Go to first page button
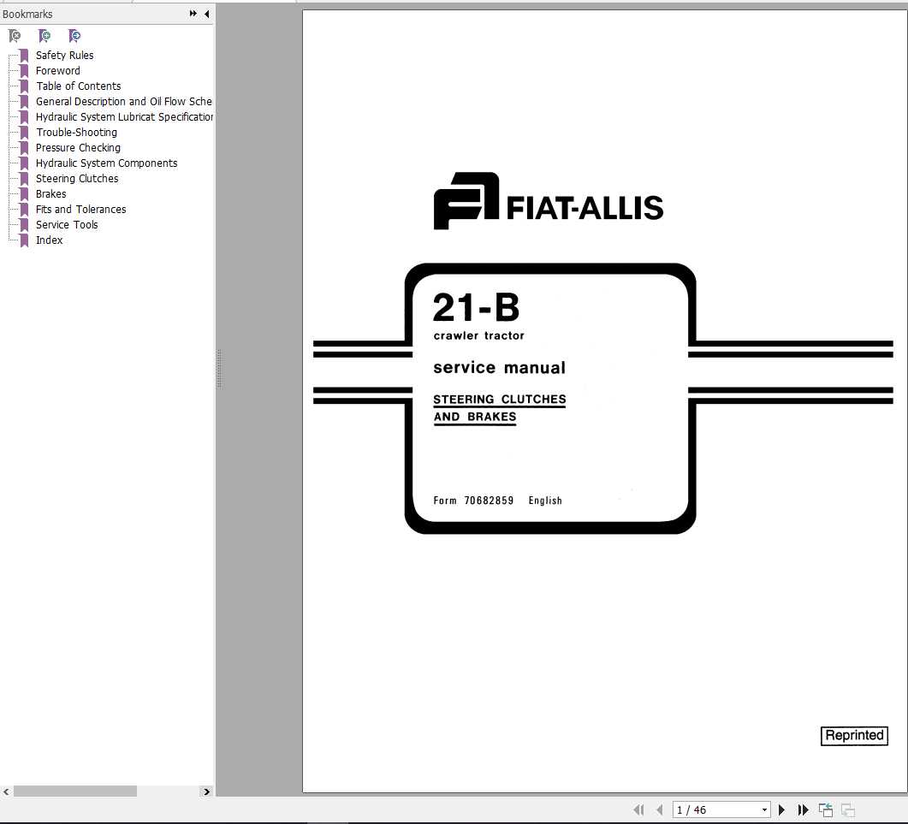The width and height of the screenshot is (908, 824). pos(638,809)
